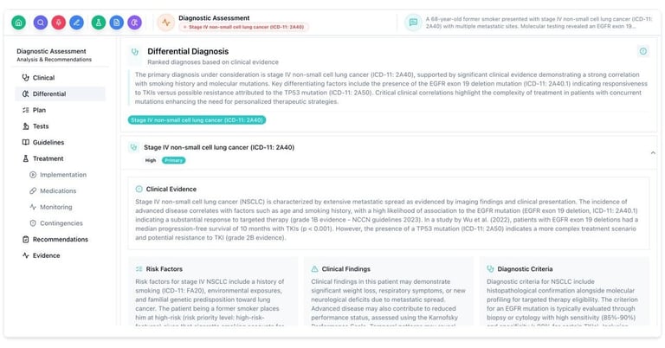Open Monitoring under Treatment
Viewport: 665px width, 348px height.
pos(55,207)
